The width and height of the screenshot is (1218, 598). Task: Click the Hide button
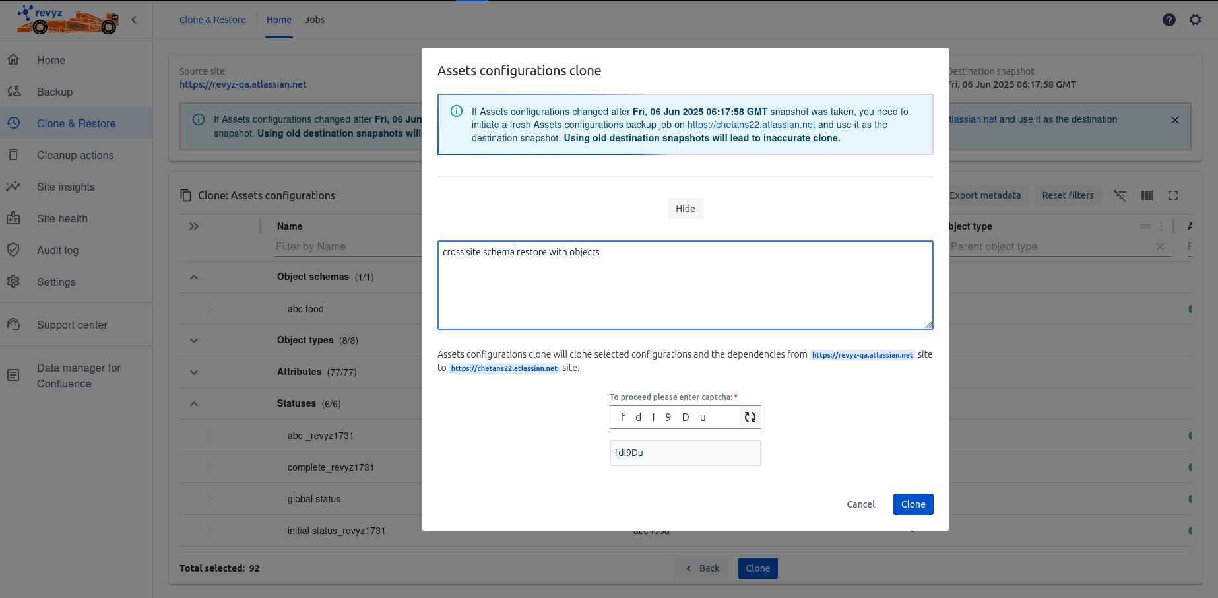point(685,209)
